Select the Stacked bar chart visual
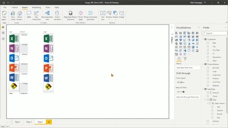Viewport: 228px width, 128px height. pyautogui.click(x=176, y=33)
